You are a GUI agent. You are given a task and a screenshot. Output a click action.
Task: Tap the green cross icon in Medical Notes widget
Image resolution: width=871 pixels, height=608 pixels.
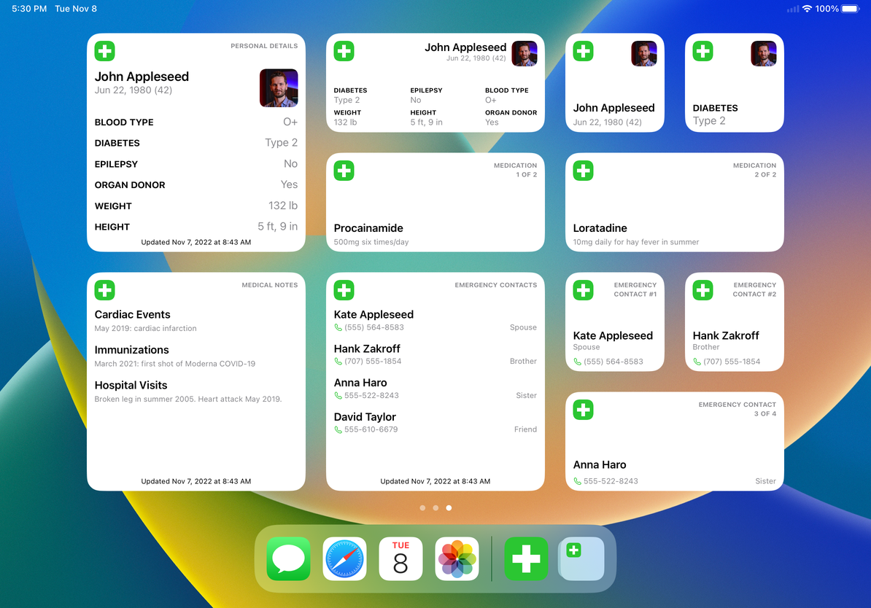tap(104, 290)
